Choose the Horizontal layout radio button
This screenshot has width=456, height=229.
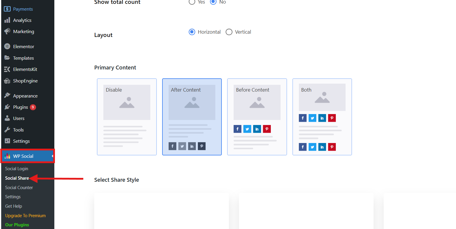192,32
